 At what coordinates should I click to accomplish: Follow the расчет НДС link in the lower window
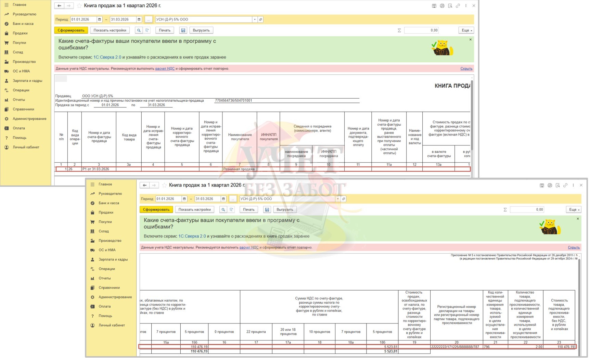click(249, 247)
